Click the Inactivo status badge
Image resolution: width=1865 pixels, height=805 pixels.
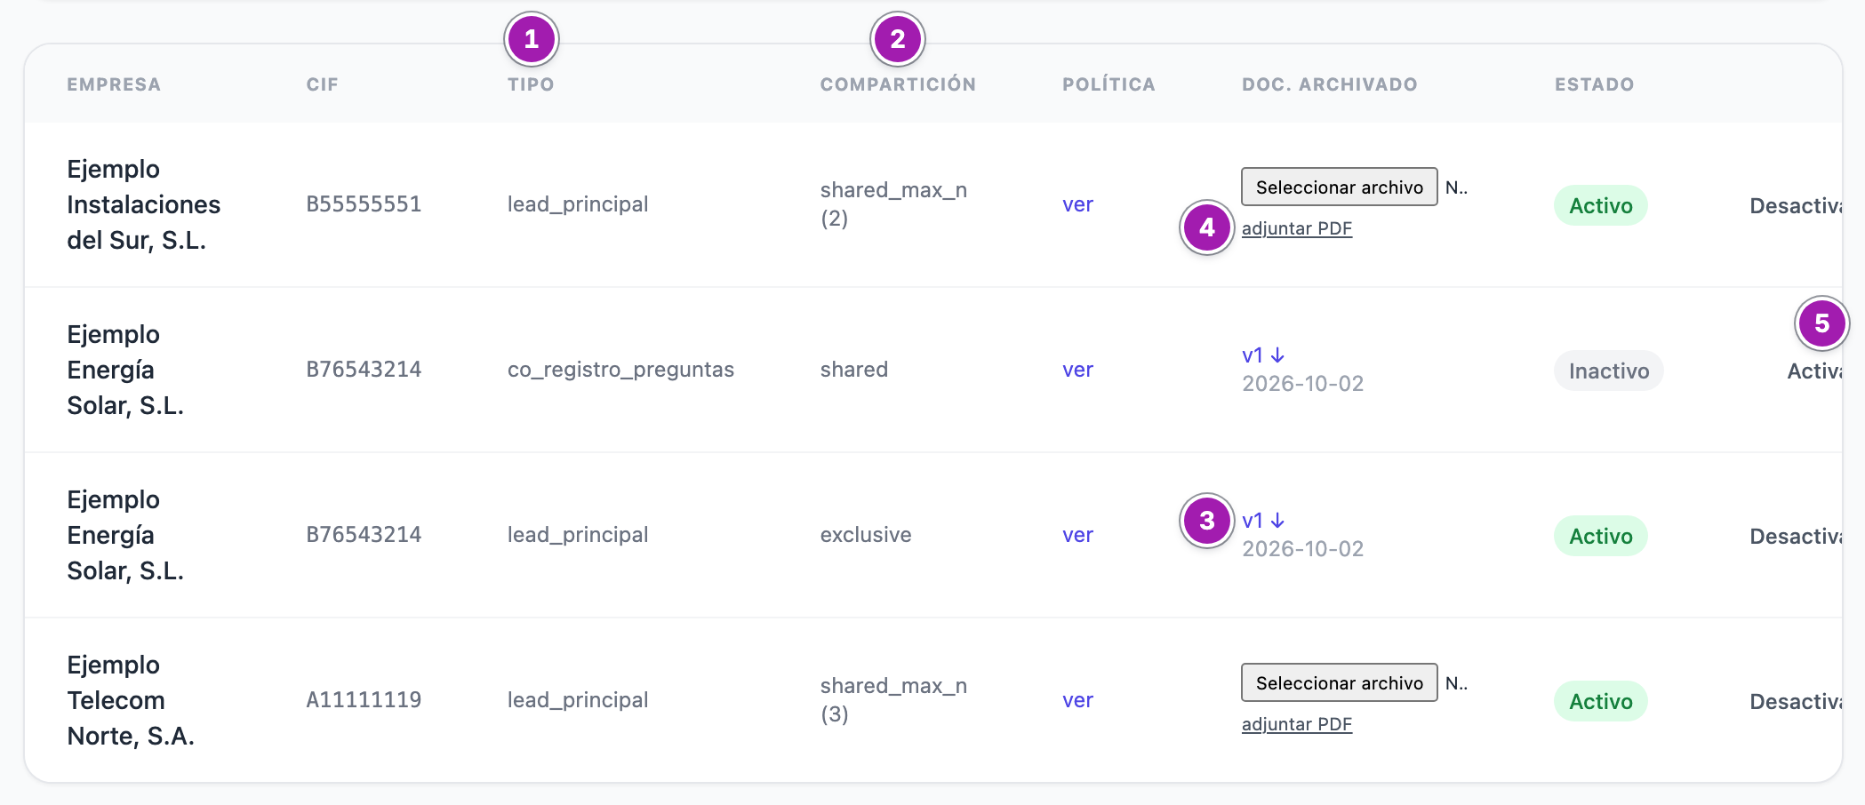[1609, 371]
